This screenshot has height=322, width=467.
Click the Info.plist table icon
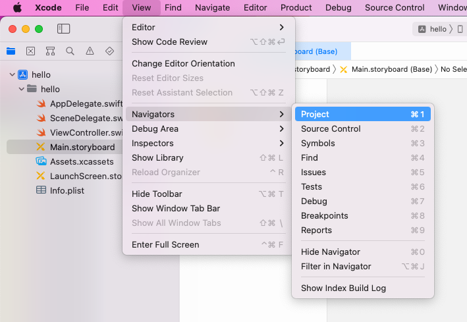pos(41,190)
